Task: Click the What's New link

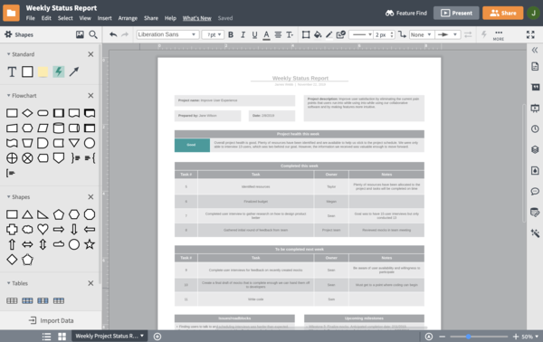Action: (196, 18)
